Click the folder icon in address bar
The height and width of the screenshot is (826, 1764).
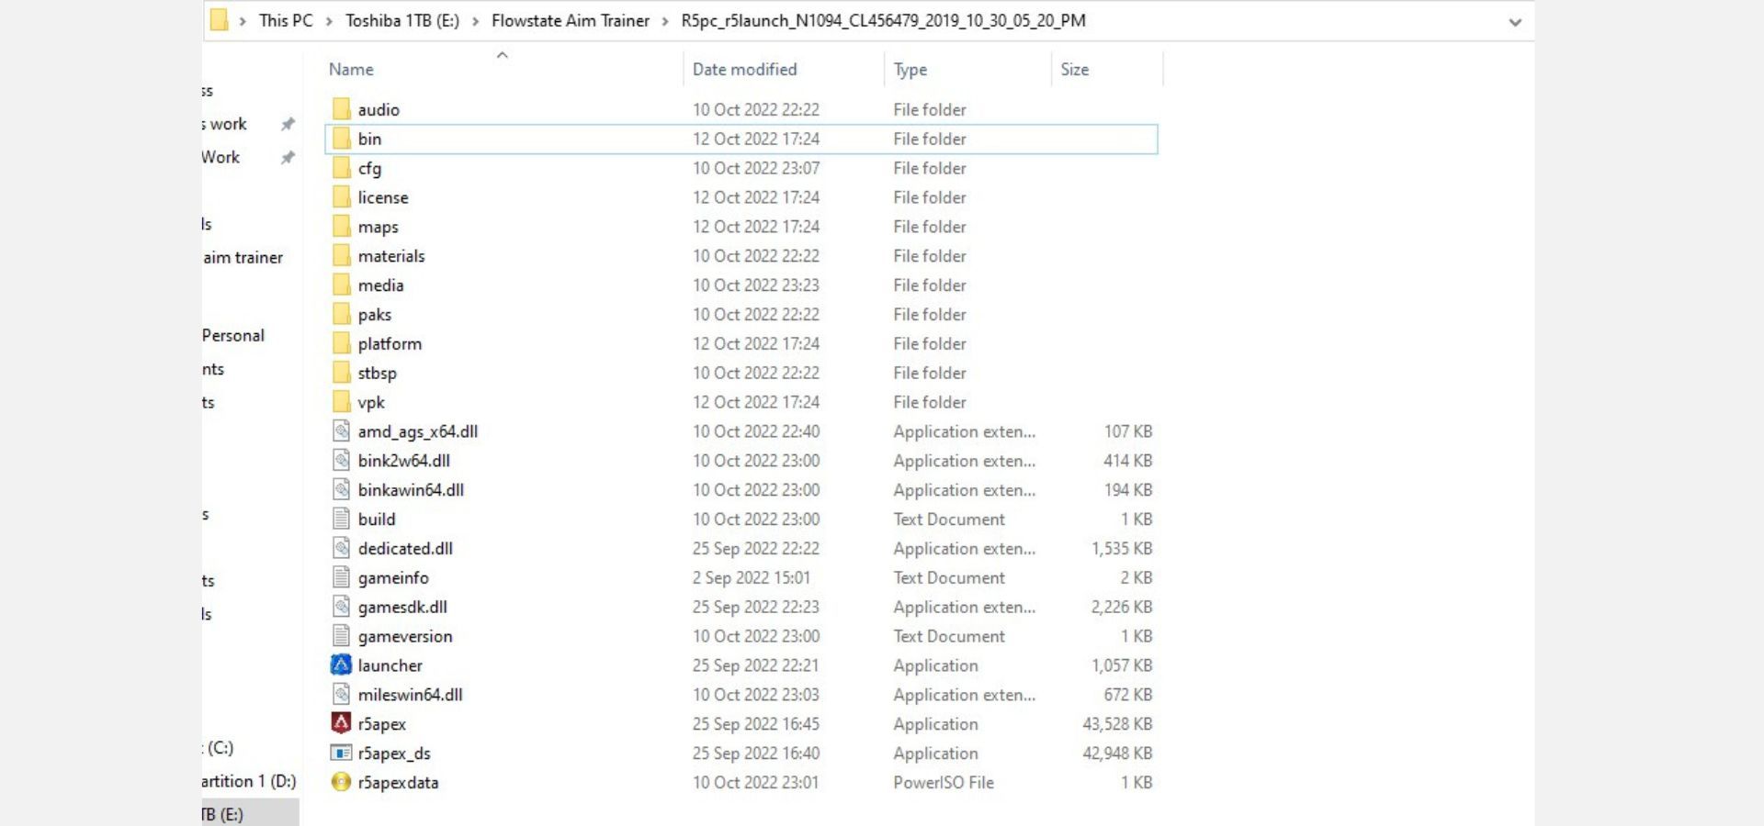pyautogui.click(x=219, y=20)
